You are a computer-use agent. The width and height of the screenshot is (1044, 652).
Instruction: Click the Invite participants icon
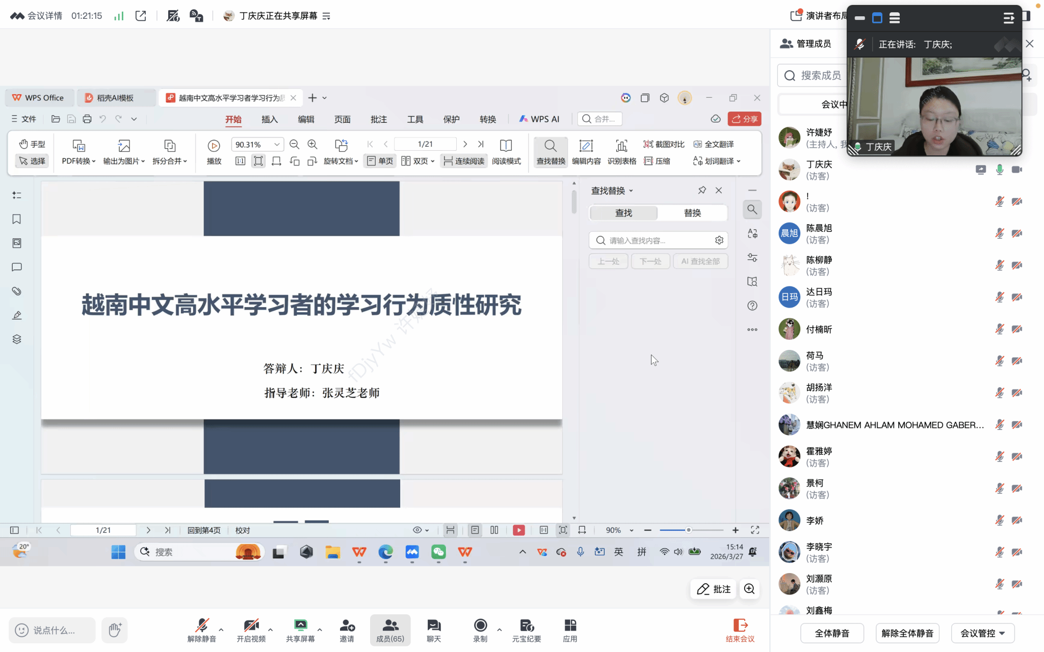347,630
